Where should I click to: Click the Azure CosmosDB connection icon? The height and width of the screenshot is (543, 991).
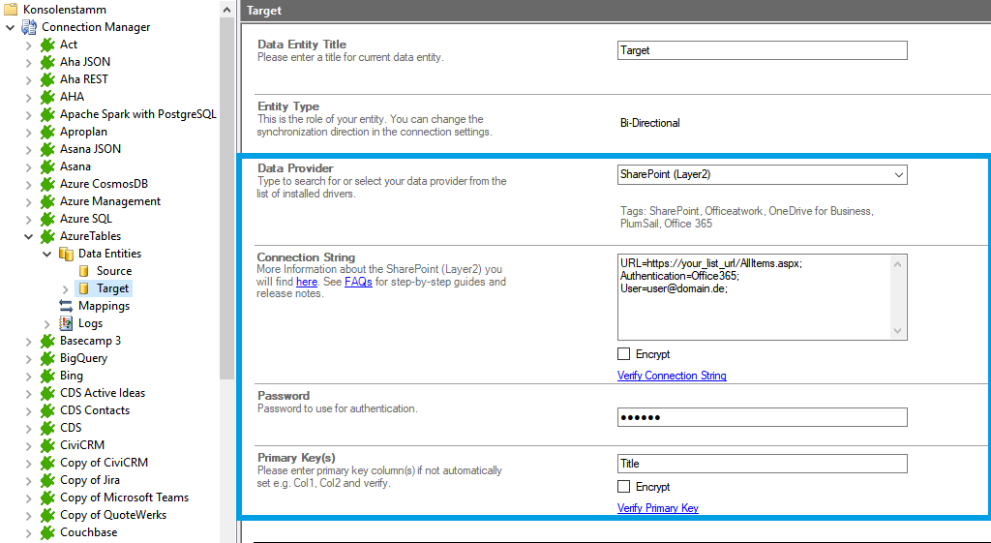(x=47, y=184)
